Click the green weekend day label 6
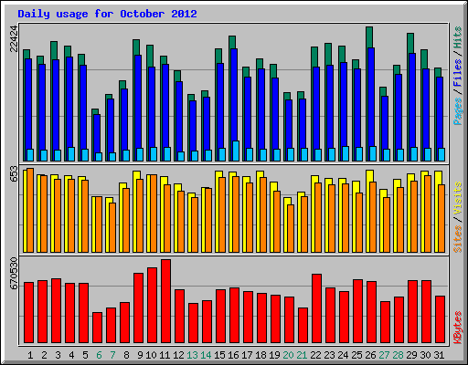Image resolution: width=468 pixels, height=365 pixels. pos(99,355)
